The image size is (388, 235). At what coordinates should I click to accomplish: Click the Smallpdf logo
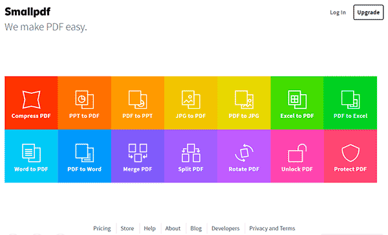click(x=27, y=12)
